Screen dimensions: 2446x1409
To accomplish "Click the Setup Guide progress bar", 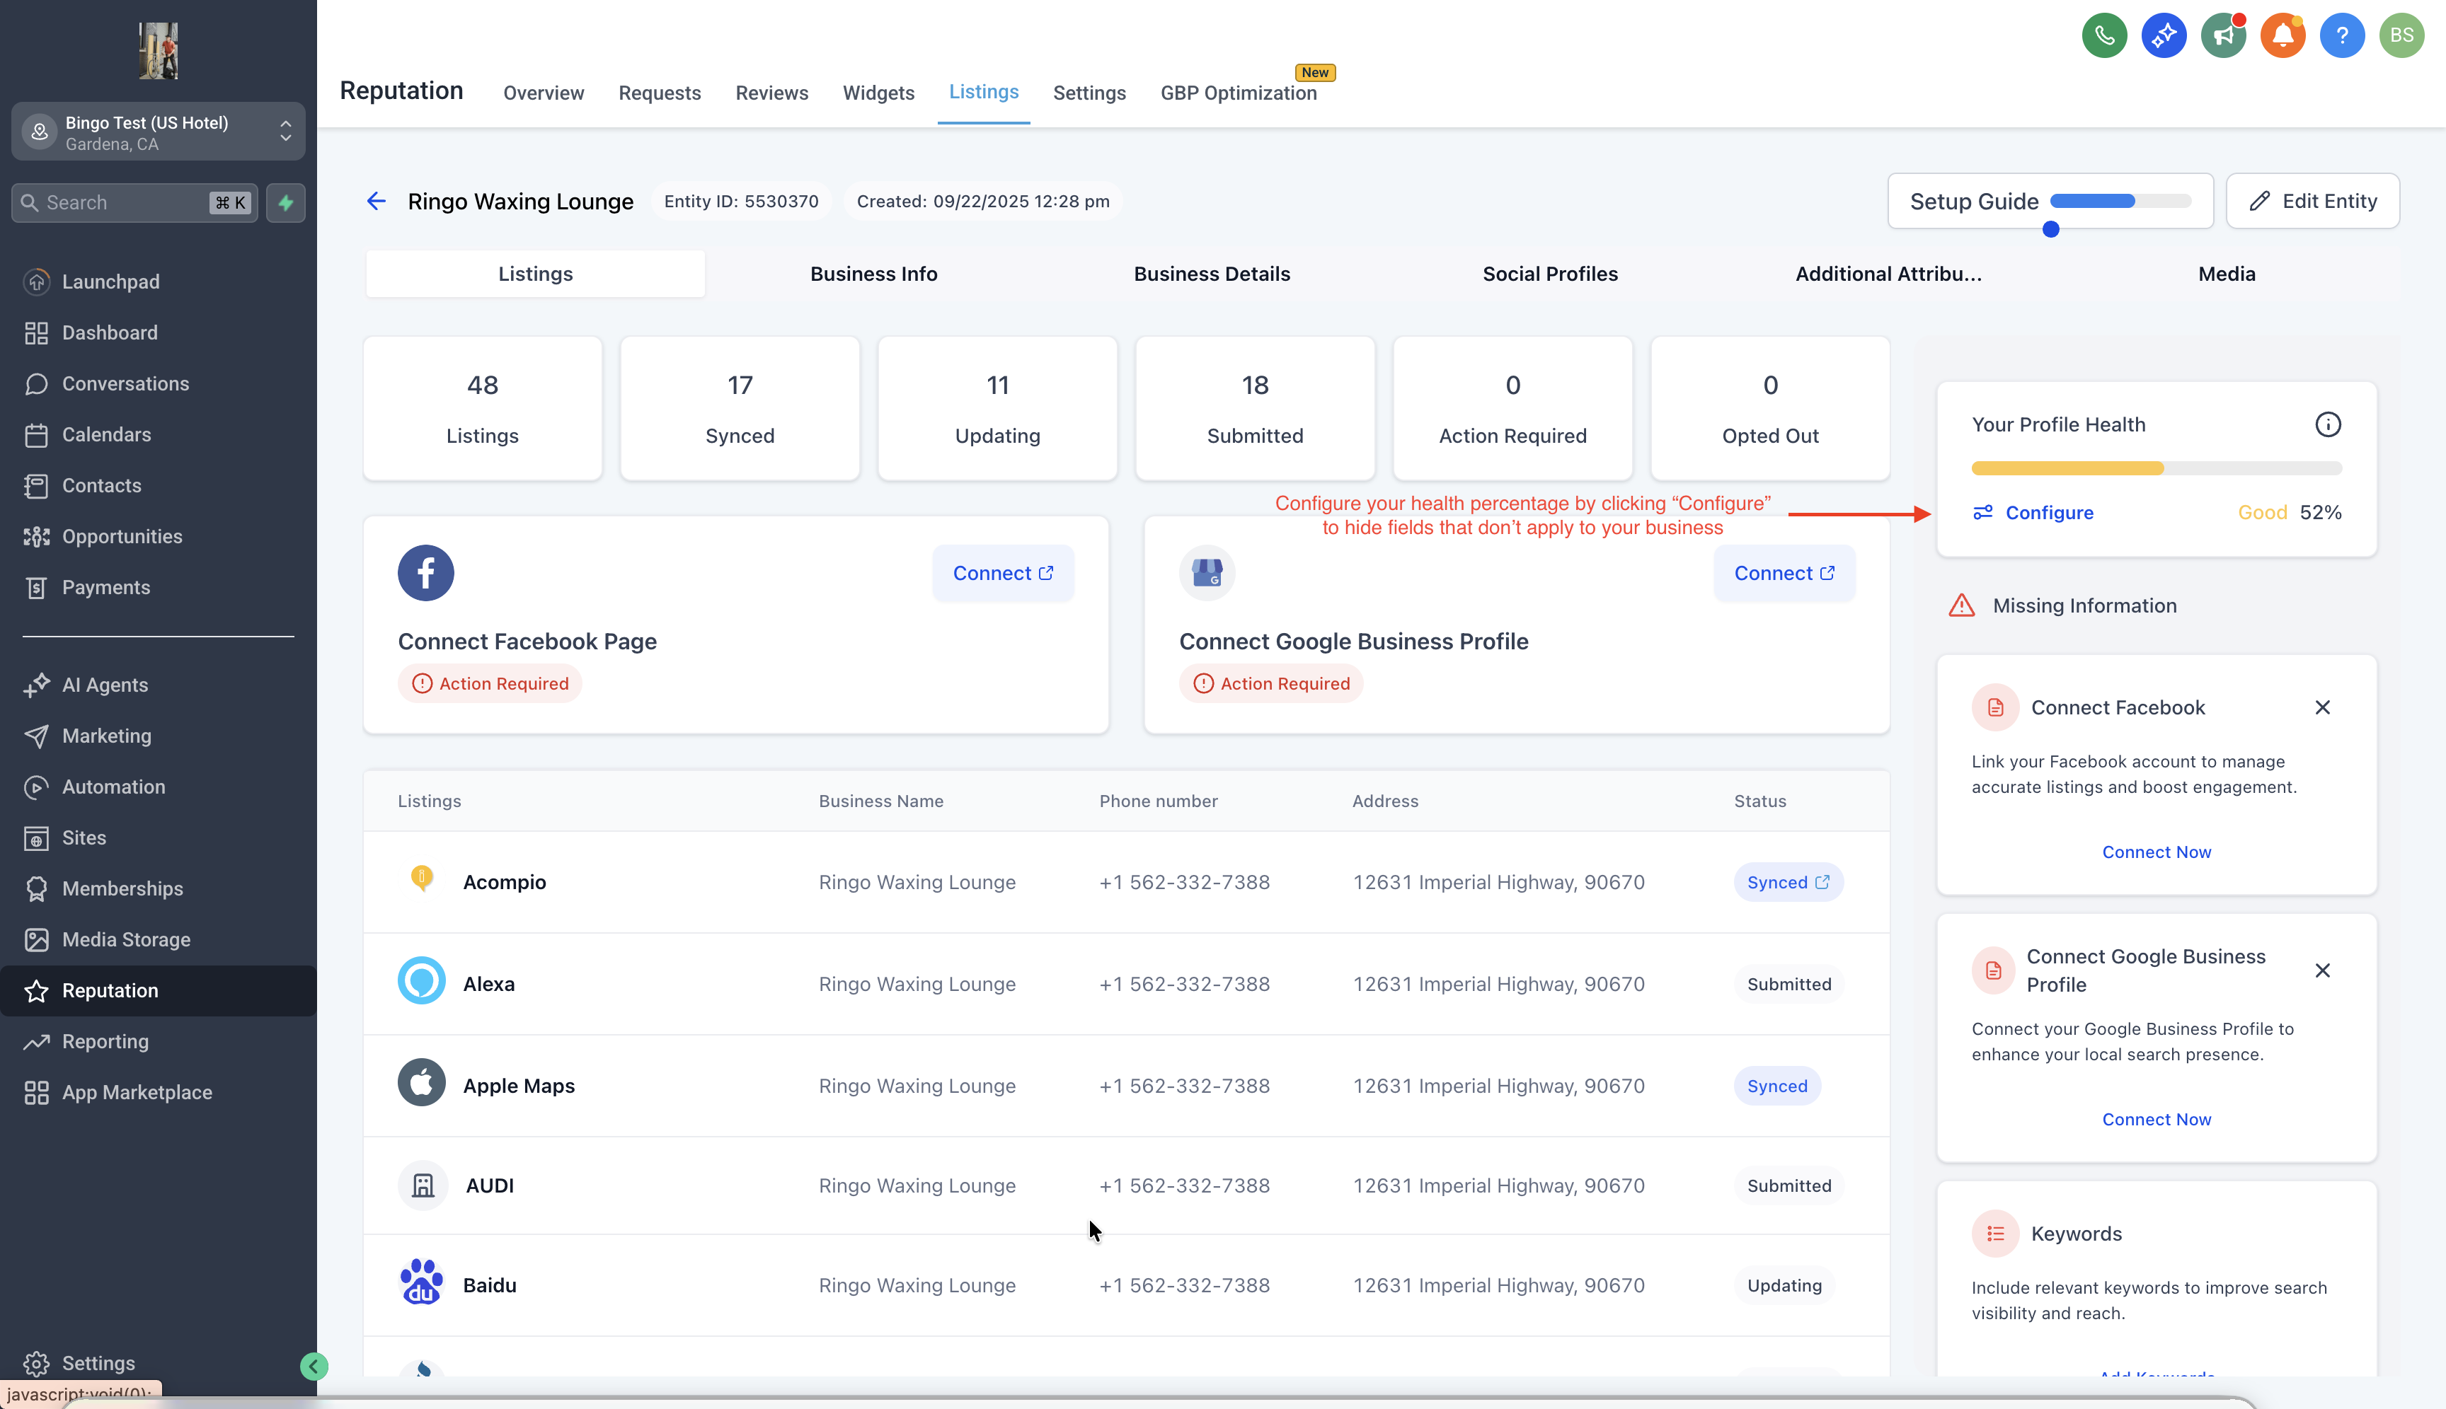I will point(2119,202).
